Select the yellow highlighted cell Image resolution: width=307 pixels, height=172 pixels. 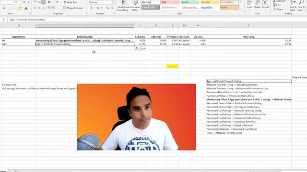(172, 66)
